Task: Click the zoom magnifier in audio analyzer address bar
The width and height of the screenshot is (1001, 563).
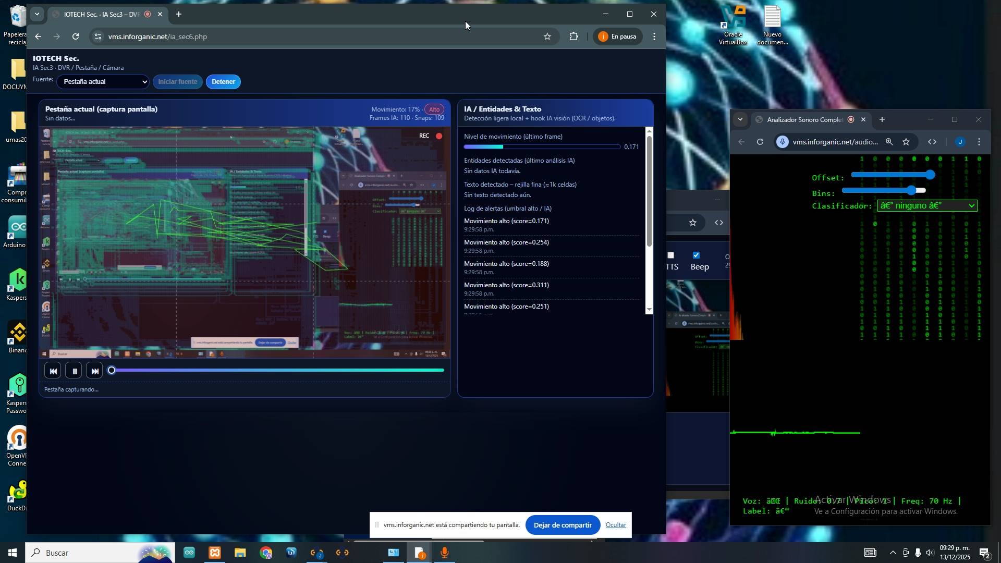Action: (889, 142)
